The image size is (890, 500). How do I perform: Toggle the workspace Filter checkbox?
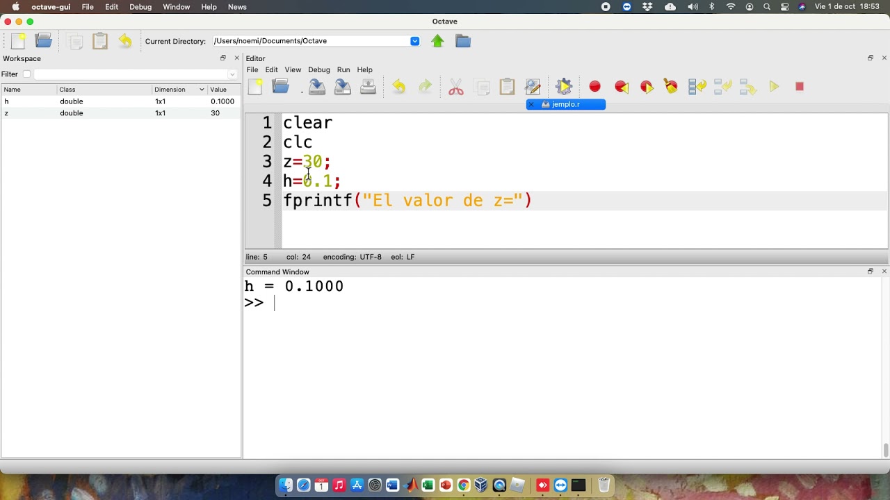26,74
